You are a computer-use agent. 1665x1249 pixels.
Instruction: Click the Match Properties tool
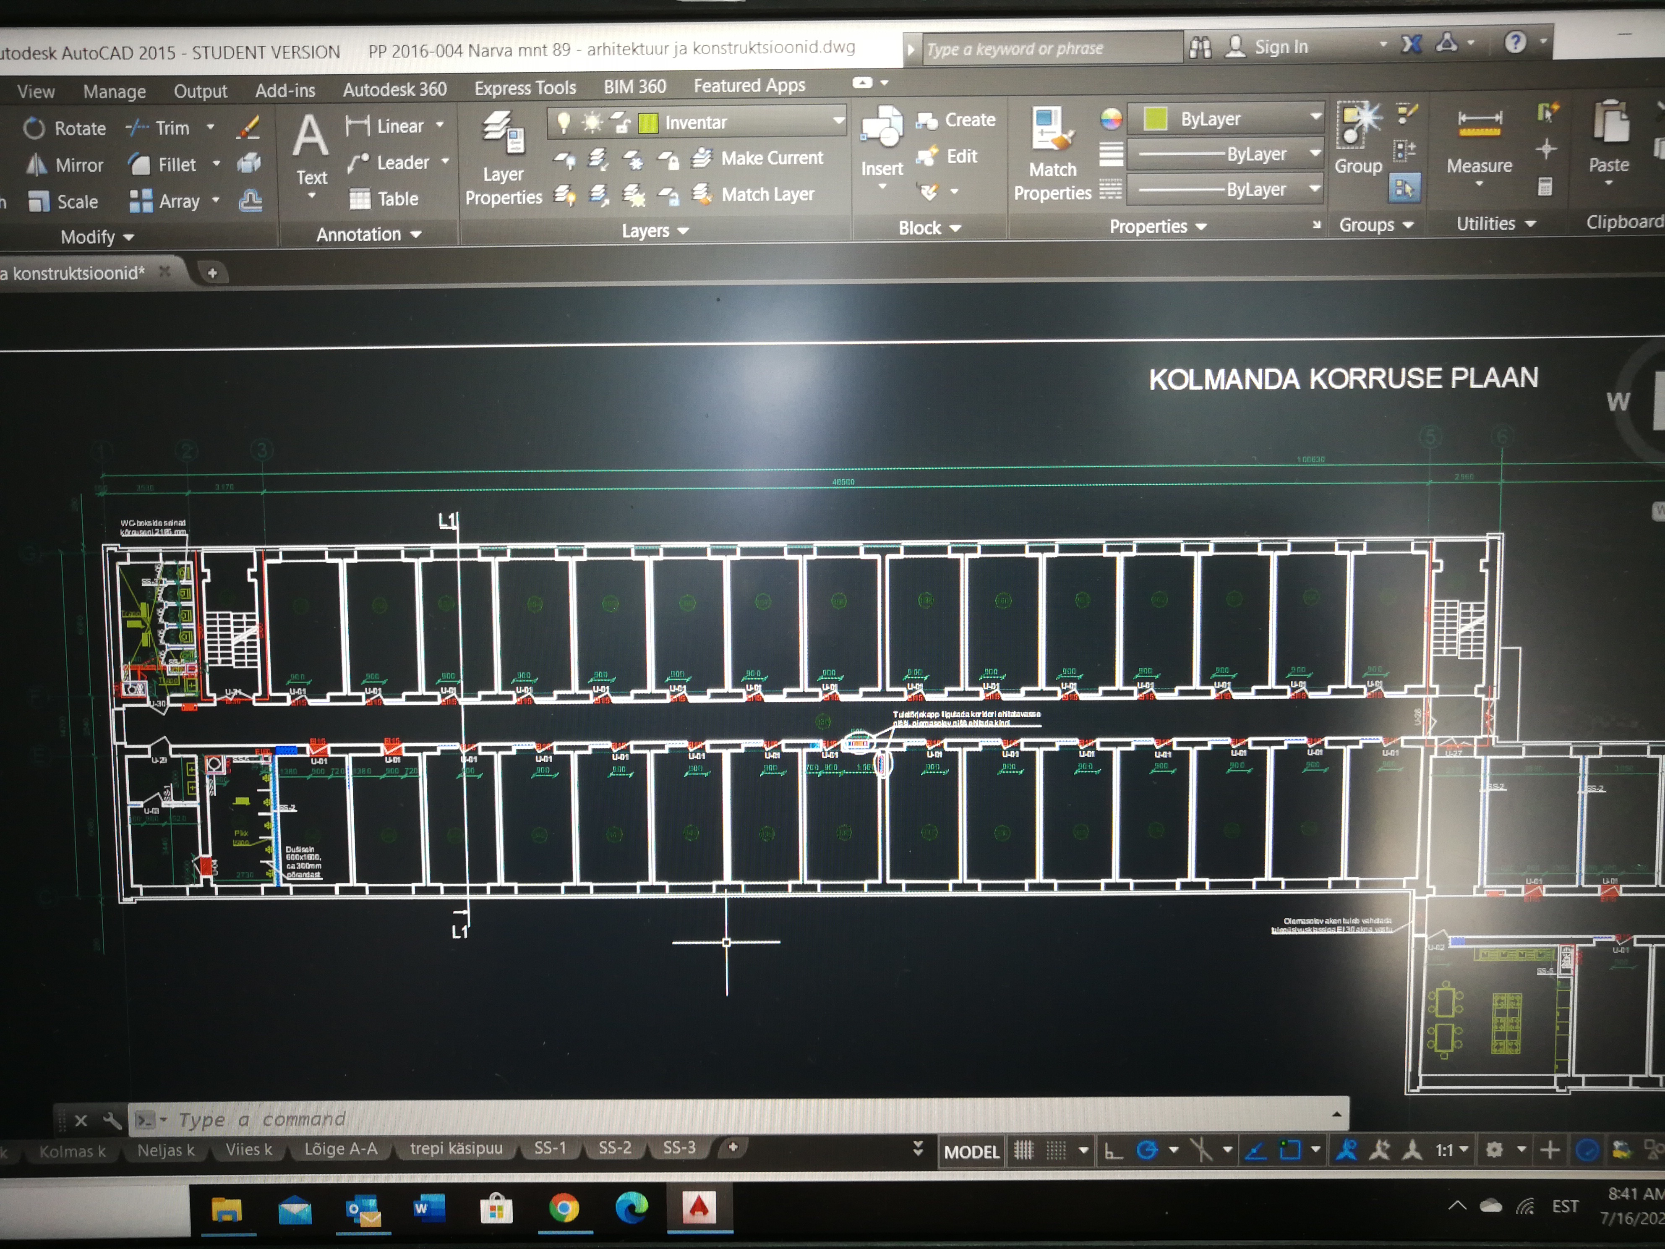(x=1052, y=154)
